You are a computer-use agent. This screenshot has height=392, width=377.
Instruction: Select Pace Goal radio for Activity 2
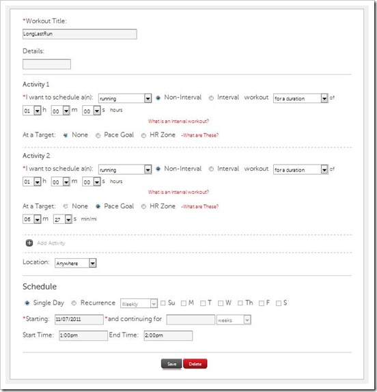(x=98, y=206)
